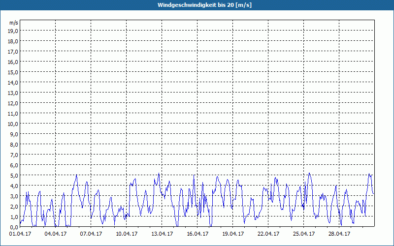Click the 'm/s' unit label
The image size is (394, 246).
(14, 23)
